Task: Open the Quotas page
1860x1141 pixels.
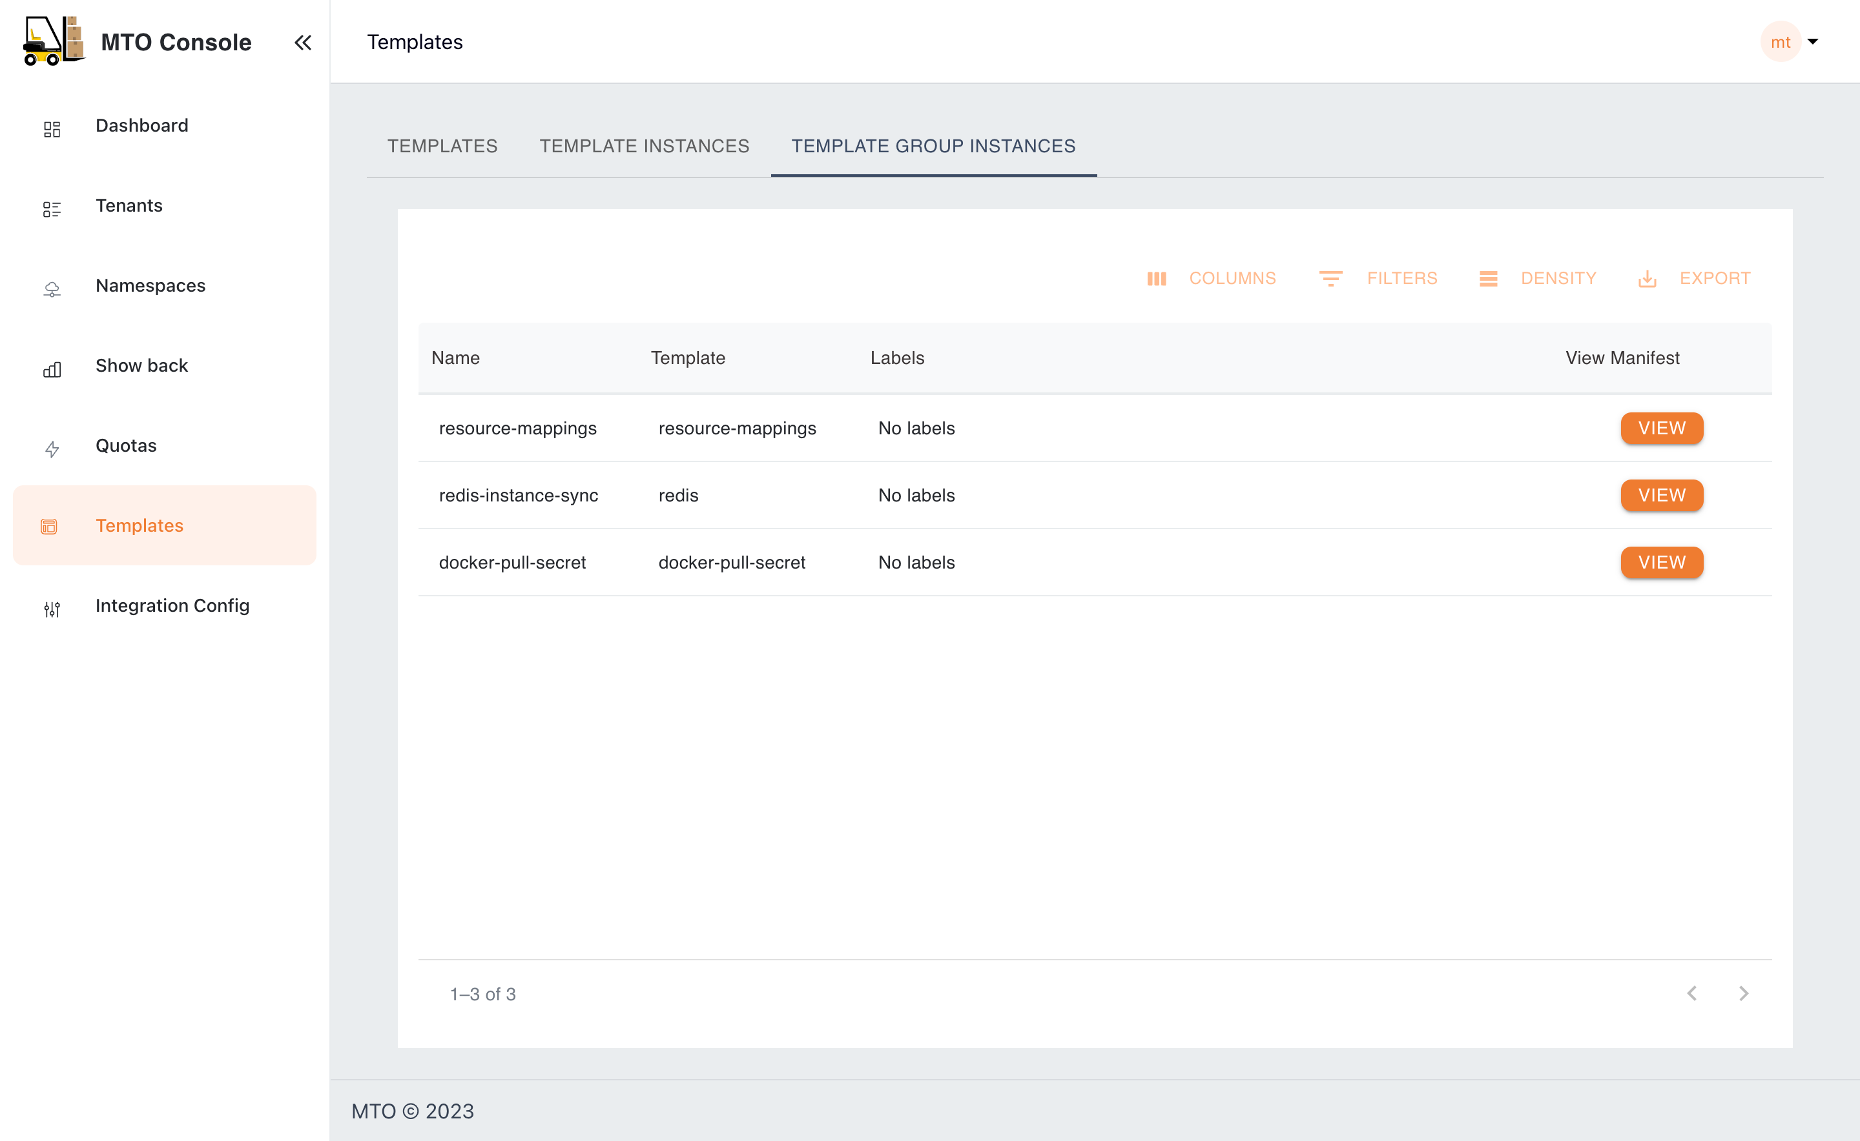Action: point(165,445)
